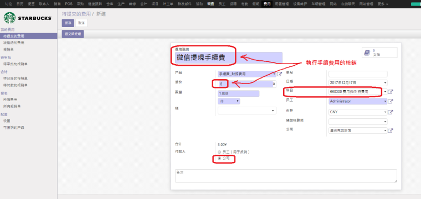Expand the 产品 product dropdown
The height and width of the screenshot is (199, 421).
(274, 74)
